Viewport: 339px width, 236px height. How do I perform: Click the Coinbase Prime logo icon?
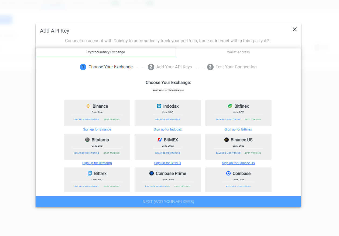pyautogui.click(x=152, y=173)
